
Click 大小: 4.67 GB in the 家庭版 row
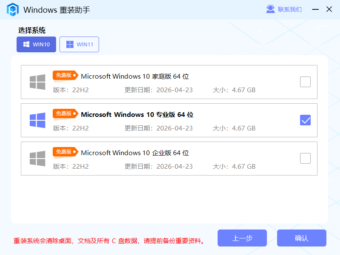pos(234,90)
